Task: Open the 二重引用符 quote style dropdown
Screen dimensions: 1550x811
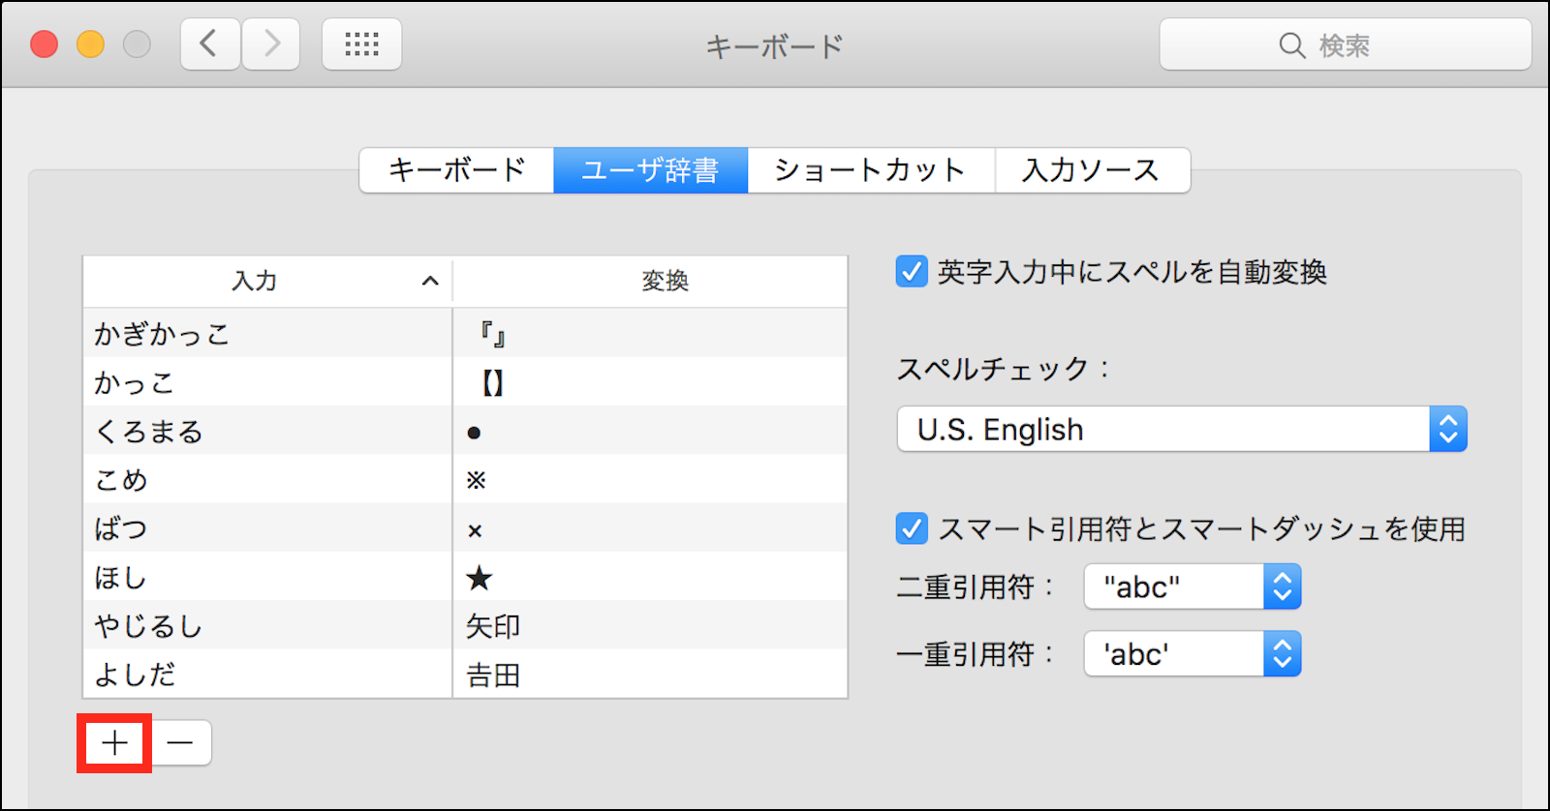Action: click(x=1192, y=586)
